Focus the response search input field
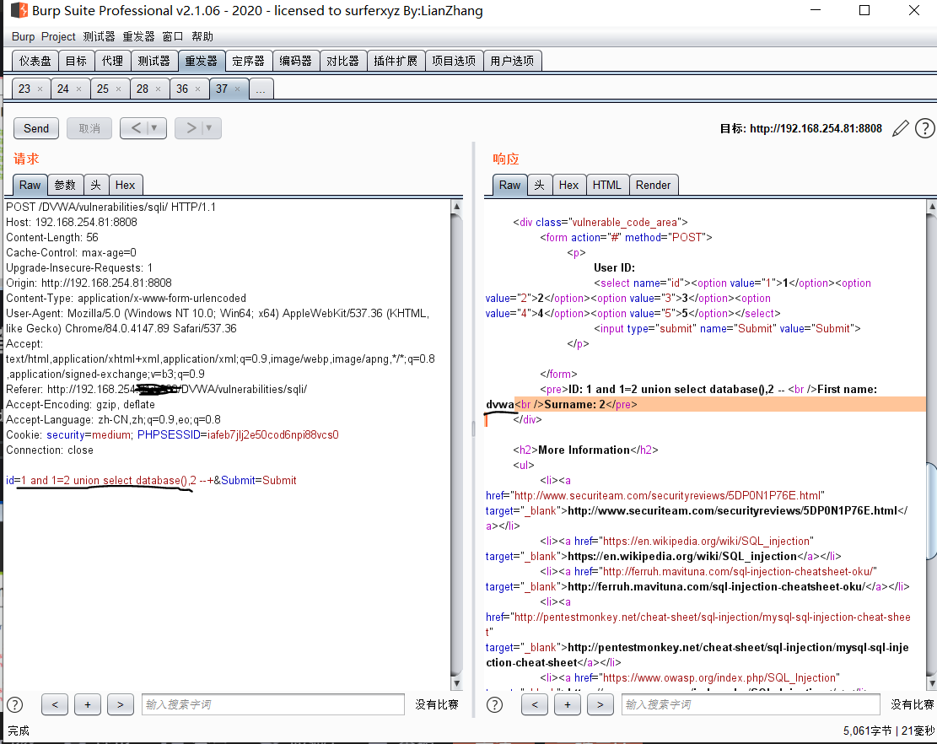Screen dimensions: 937x744 [751, 705]
